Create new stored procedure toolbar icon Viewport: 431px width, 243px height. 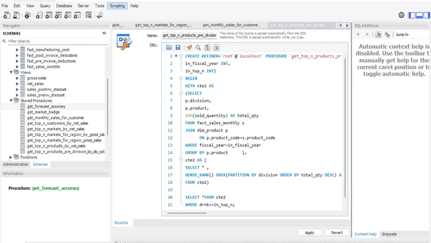[x=68, y=15]
